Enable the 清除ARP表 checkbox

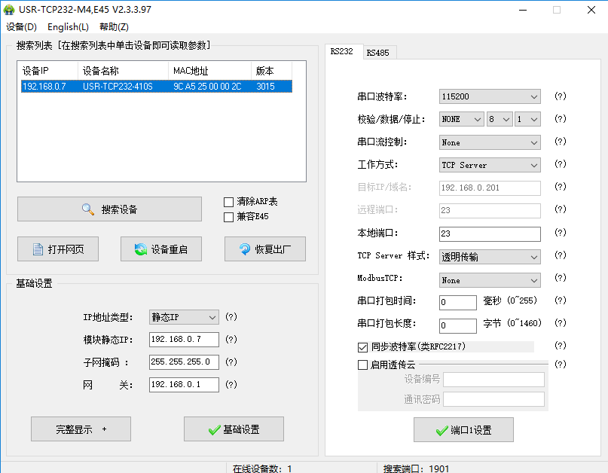(x=229, y=202)
